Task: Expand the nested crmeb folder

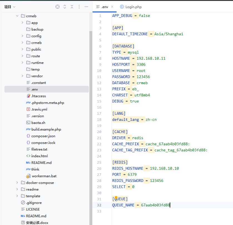Action: [x=22, y=42]
